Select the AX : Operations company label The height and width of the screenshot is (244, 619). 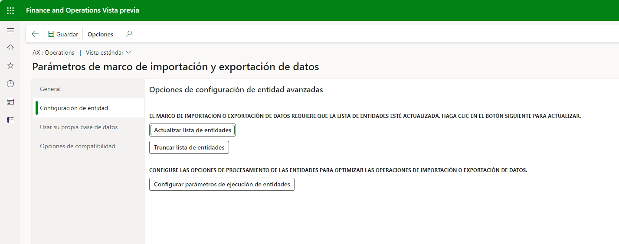click(53, 52)
